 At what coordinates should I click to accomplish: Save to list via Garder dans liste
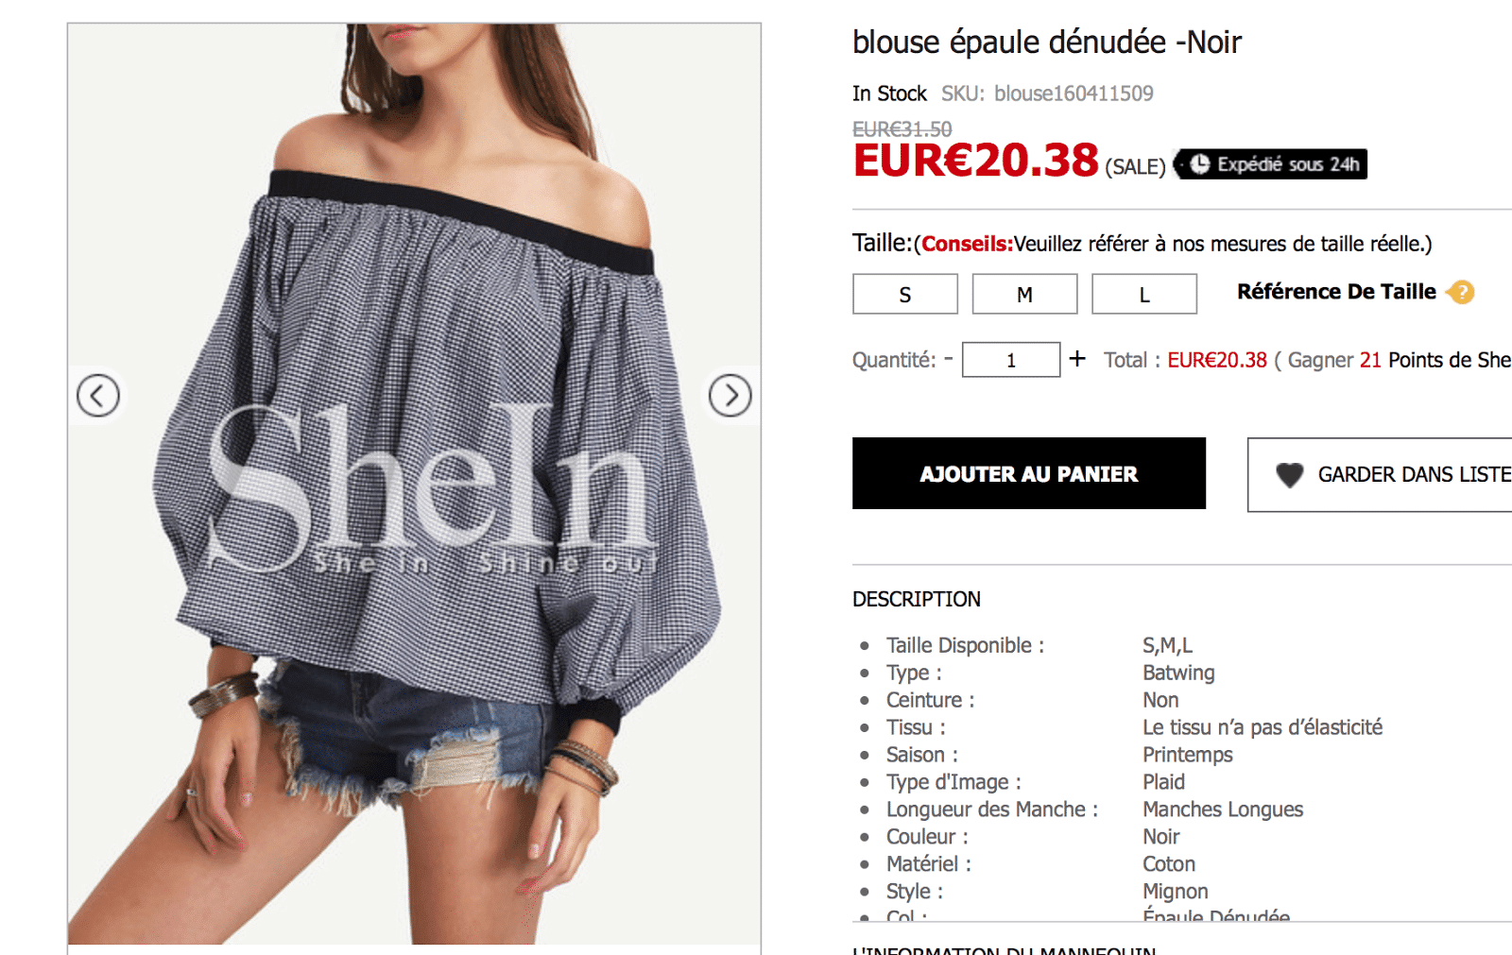[1380, 475]
